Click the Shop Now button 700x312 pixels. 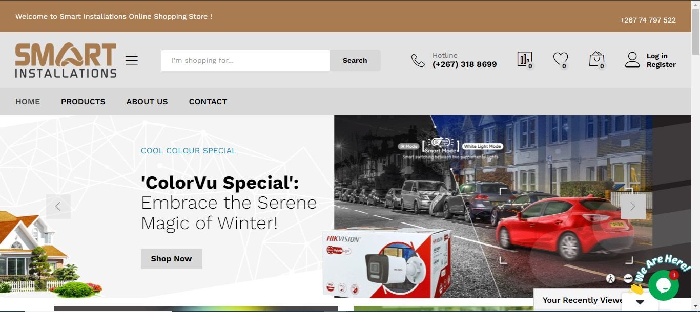(x=171, y=259)
